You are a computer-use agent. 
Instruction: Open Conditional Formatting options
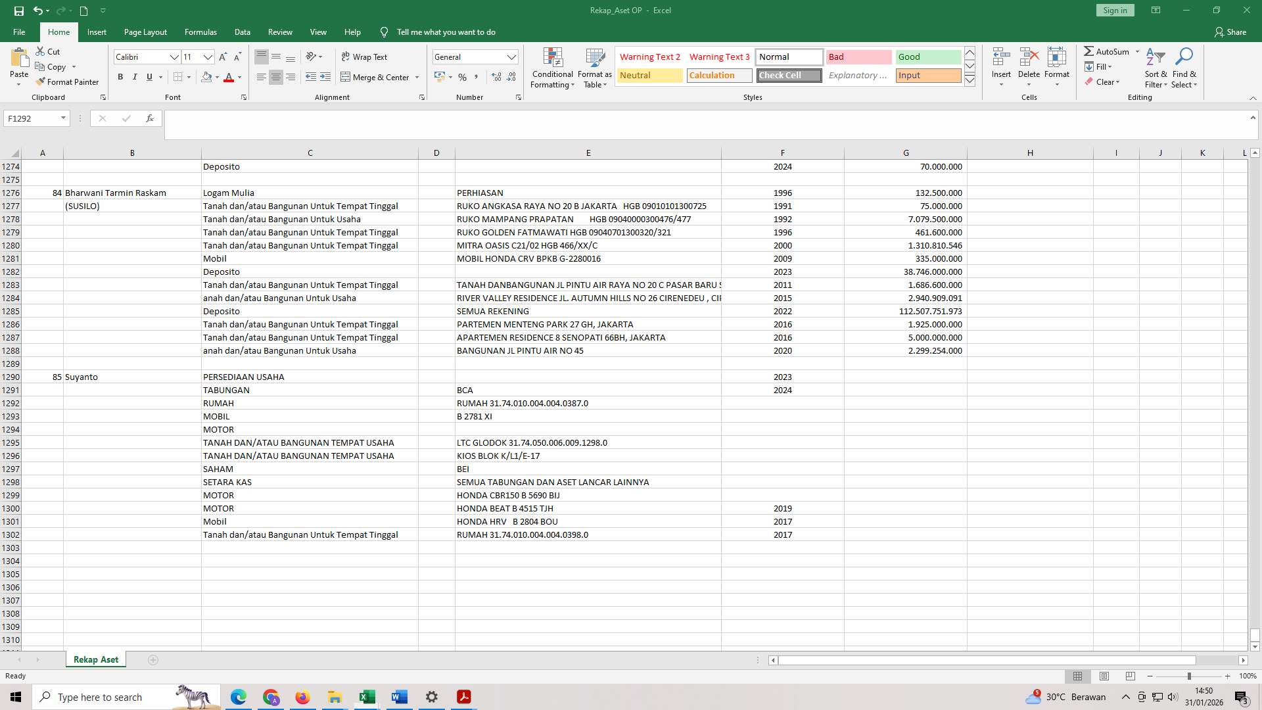tap(552, 68)
